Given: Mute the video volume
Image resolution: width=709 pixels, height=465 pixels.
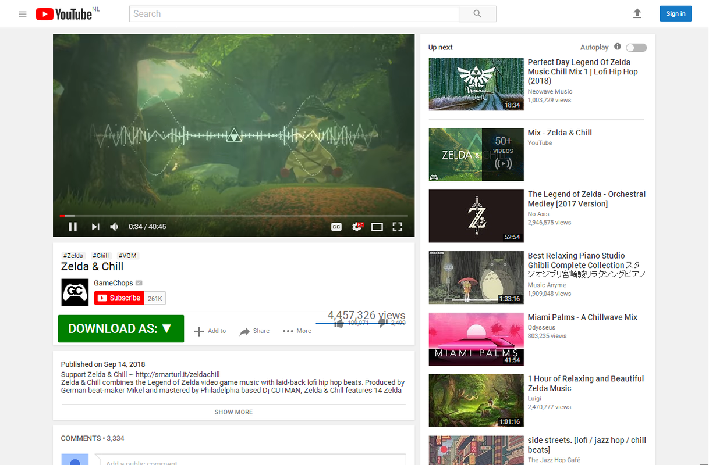Looking at the screenshot, I should pyautogui.click(x=115, y=227).
